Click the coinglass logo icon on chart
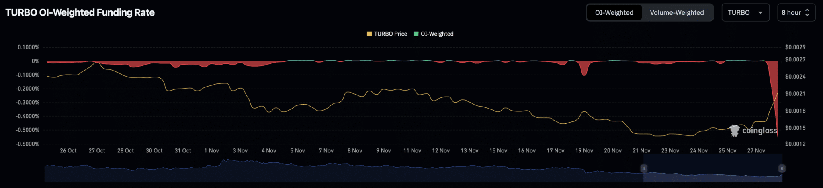Viewport: 823px width, 188px height. click(x=735, y=131)
